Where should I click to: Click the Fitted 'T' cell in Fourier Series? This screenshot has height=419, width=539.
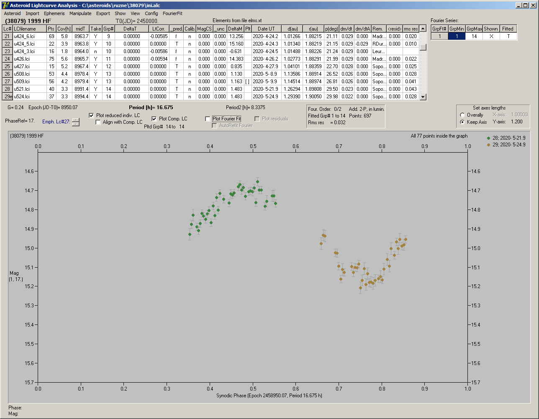point(508,36)
